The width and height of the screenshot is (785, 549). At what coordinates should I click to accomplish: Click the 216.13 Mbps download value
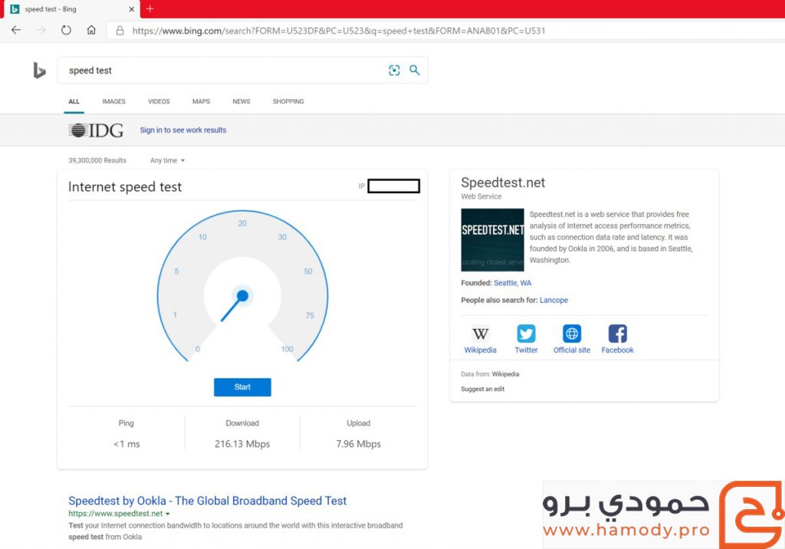coord(242,444)
